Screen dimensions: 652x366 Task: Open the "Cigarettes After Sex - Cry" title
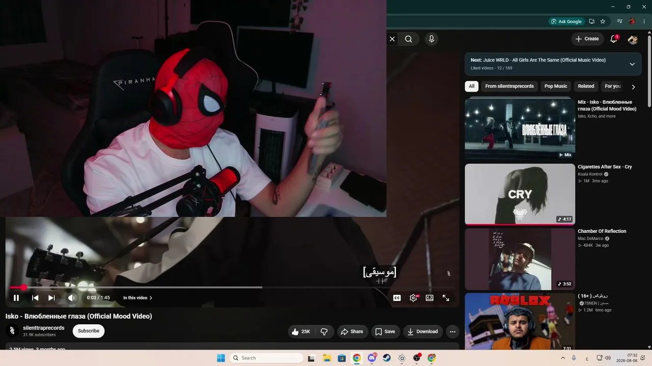[x=605, y=167]
